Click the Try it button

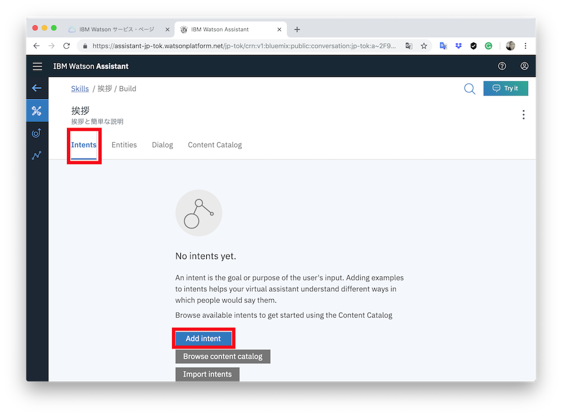click(506, 88)
